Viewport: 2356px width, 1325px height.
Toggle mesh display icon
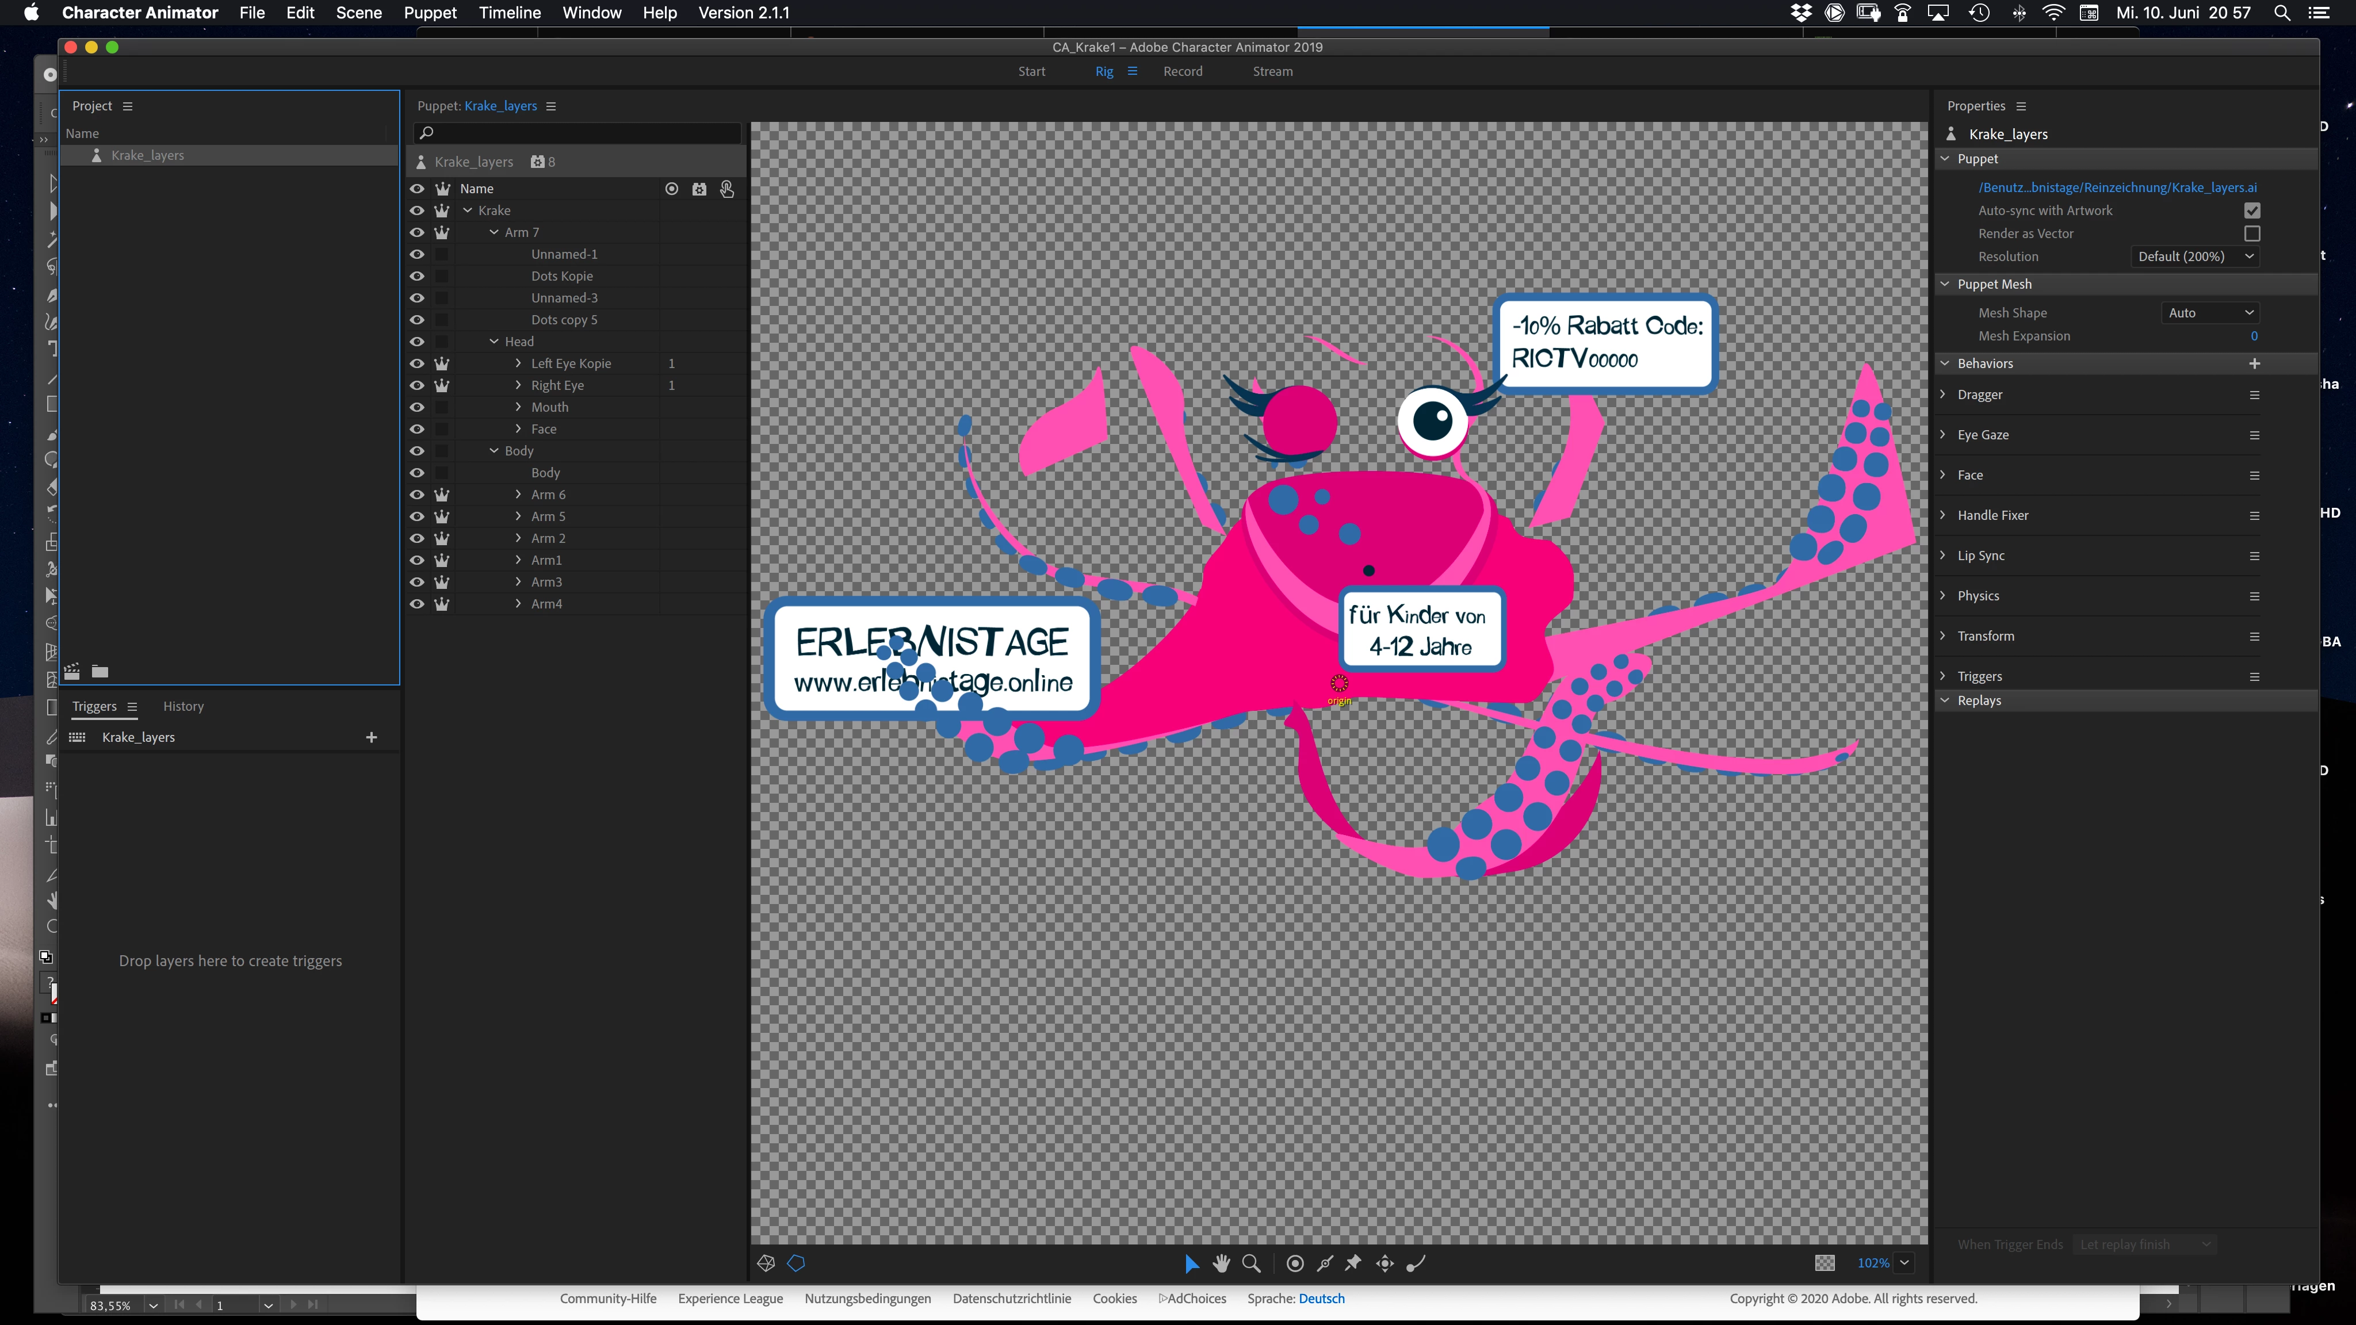766,1263
